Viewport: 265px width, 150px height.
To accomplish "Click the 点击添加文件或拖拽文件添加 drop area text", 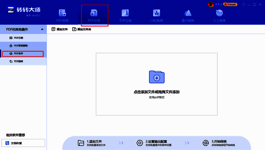I will click(x=156, y=92).
